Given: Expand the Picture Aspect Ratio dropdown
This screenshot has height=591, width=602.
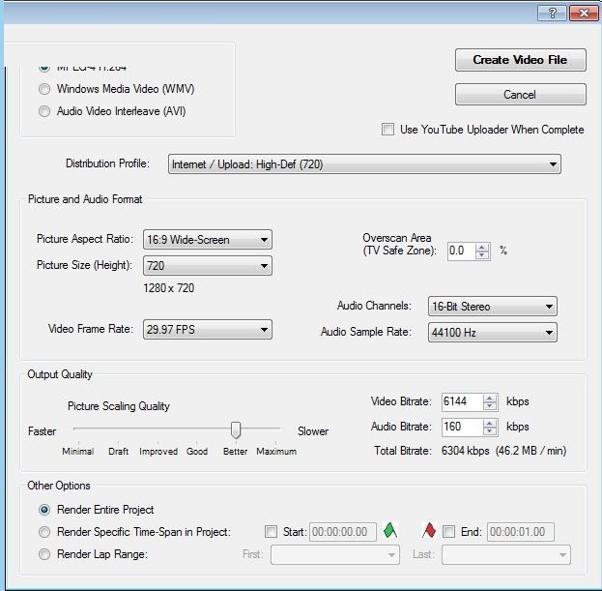Looking at the screenshot, I should (207, 240).
